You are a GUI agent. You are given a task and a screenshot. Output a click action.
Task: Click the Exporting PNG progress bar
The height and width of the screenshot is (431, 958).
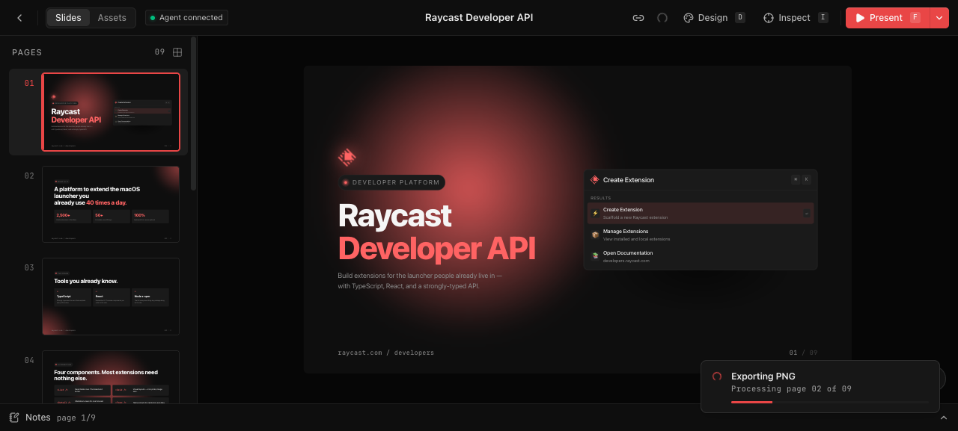tap(829, 402)
